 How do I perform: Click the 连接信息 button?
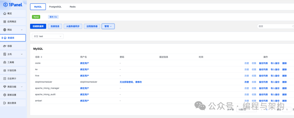[55, 26]
